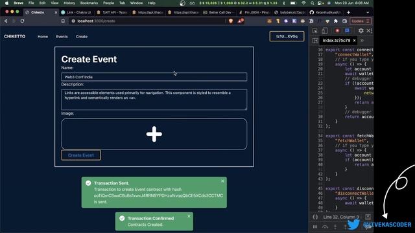Image resolution: width=415 pixels, height=233 pixels.
Task: Click line number 34 in code gutter
Action: [320, 136]
